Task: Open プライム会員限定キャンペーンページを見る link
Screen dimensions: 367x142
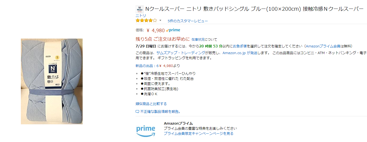Action: tap(198, 133)
